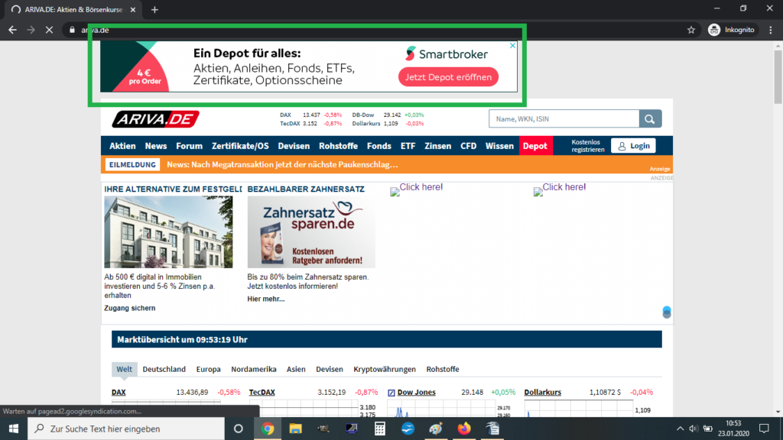783x440 pixels.
Task: Select the Rohstoffe market tab
Action: [443, 369]
